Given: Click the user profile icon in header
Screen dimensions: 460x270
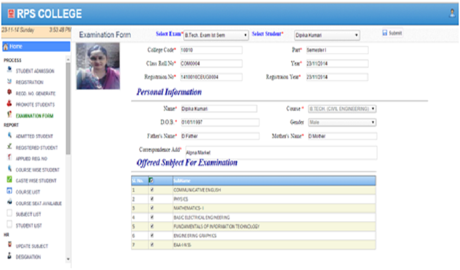Looking at the screenshot, I should [x=452, y=12].
